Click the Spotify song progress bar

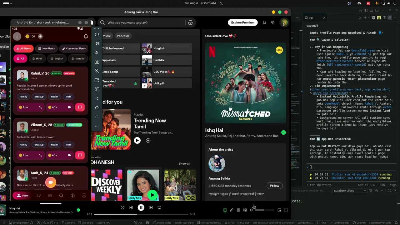click(x=141, y=214)
